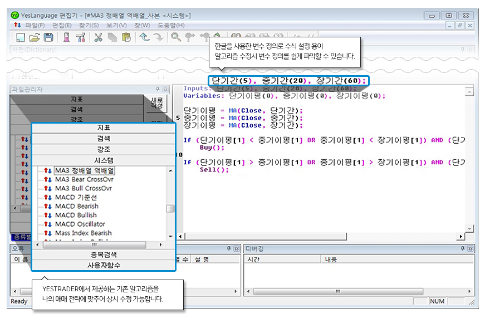The height and width of the screenshot is (323, 485).
Task: Click the Variables: keyword in code
Action: tap(204, 96)
